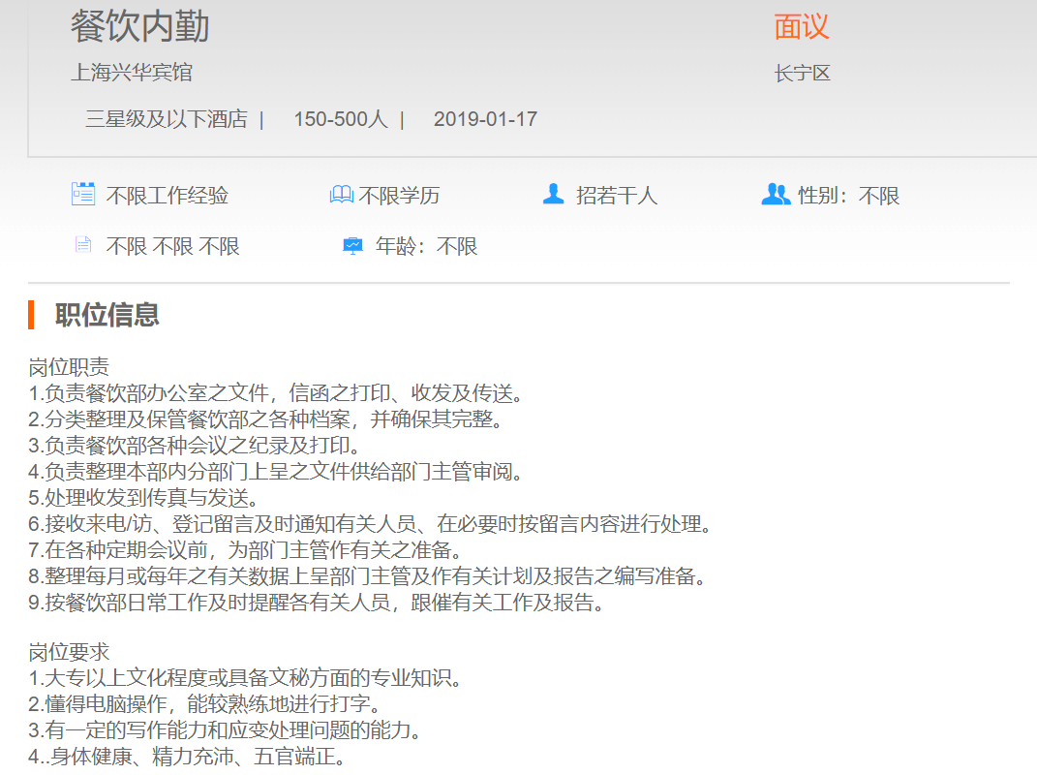Click the document icon beside 不限 不限 不限
The image size is (1037, 775).
83,245
